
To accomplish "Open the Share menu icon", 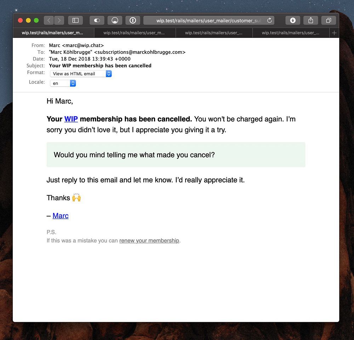I will [x=311, y=21].
